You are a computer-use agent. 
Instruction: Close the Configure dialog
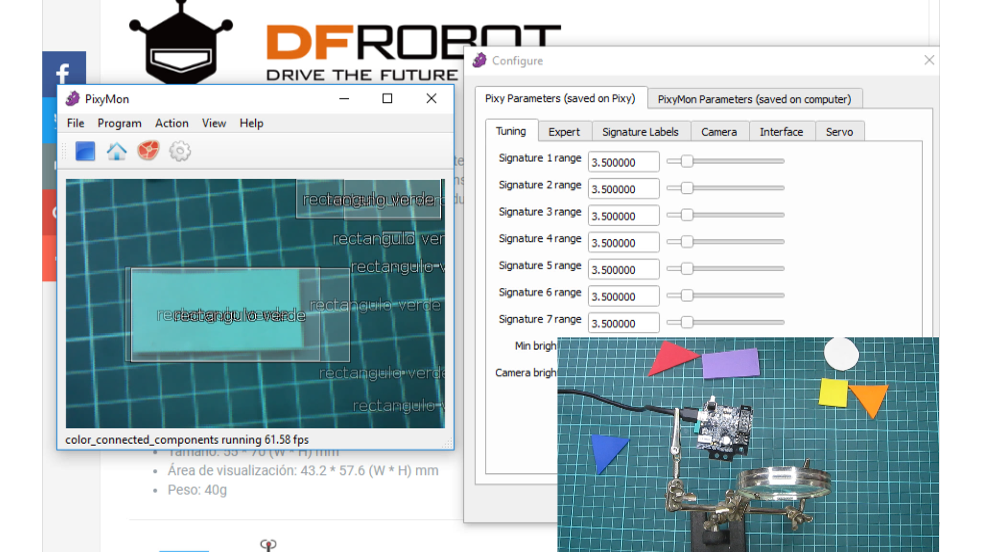point(929,60)
